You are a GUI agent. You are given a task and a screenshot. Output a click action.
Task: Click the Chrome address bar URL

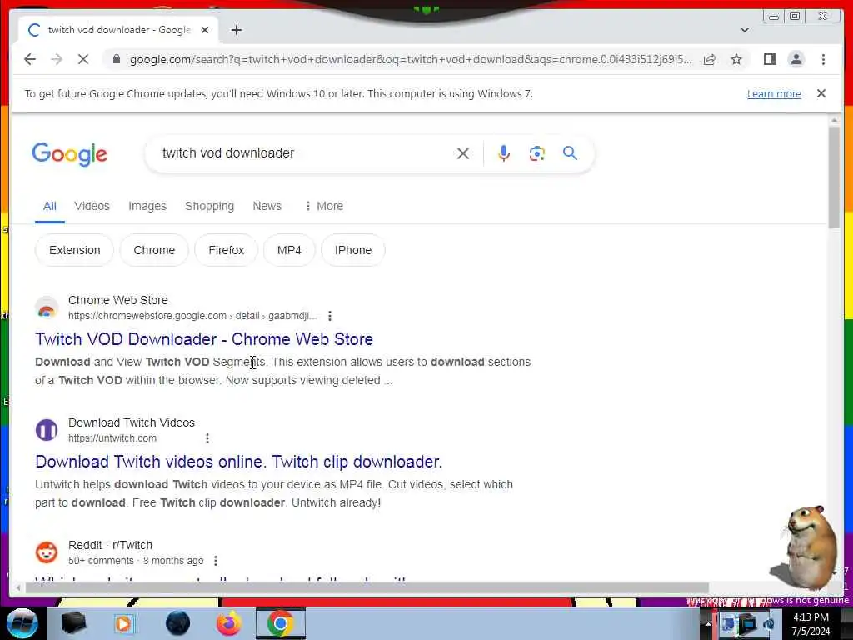tap(411, 59)
